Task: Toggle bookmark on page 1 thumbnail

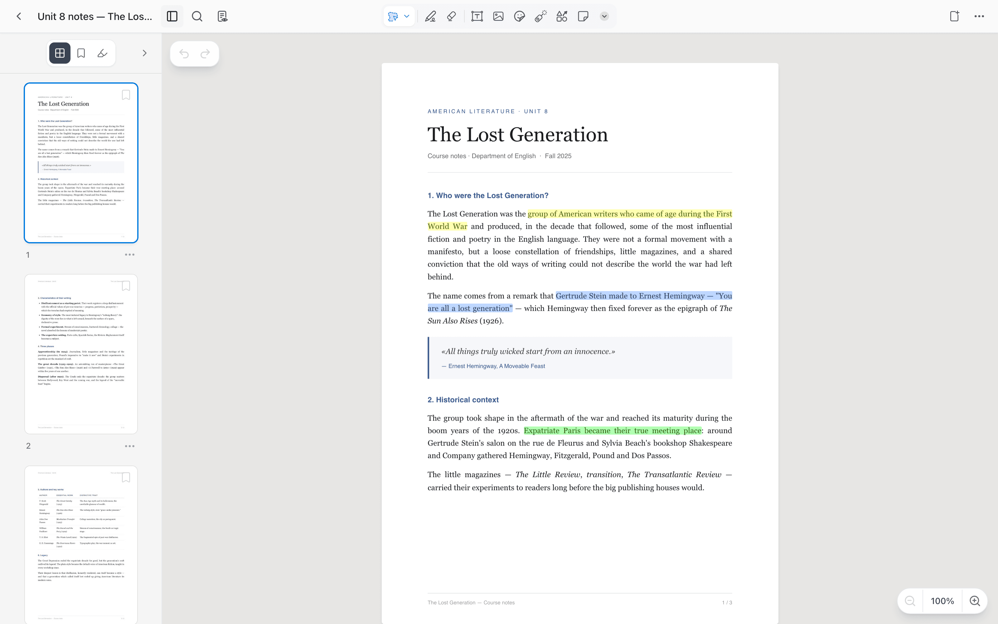Action: pyautogui.click(x=126, y=95)
